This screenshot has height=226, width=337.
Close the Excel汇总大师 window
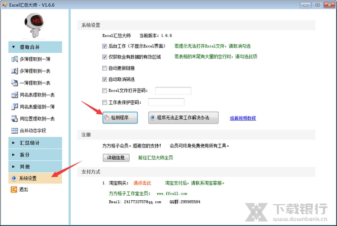(x=329, y=5)
